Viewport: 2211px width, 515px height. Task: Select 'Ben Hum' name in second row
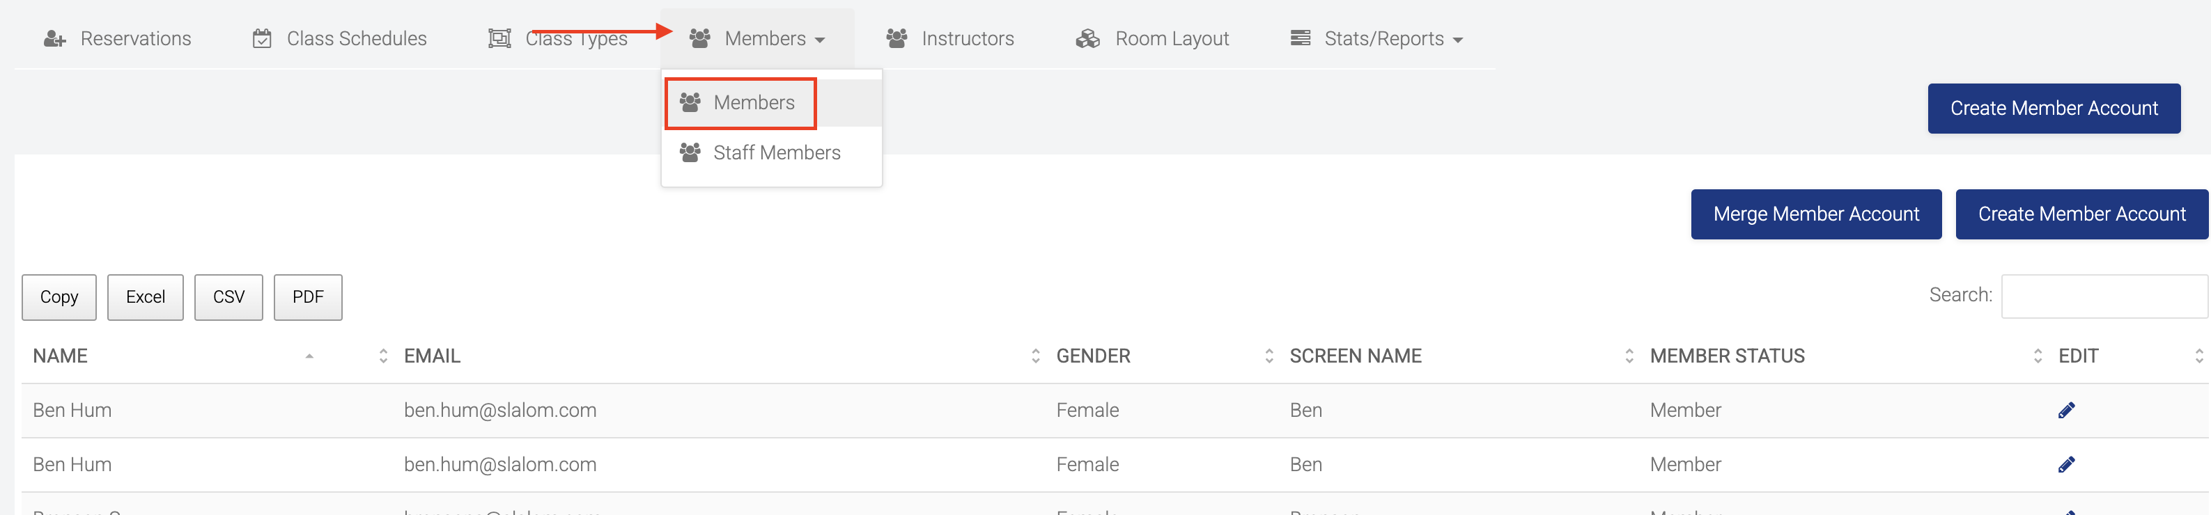pos(72,464)
